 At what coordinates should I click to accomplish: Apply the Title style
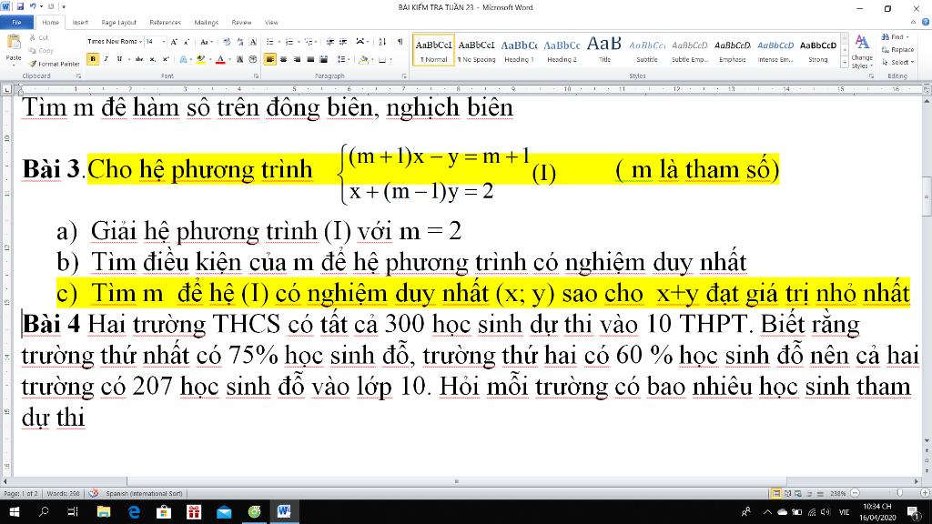point(604,50)
